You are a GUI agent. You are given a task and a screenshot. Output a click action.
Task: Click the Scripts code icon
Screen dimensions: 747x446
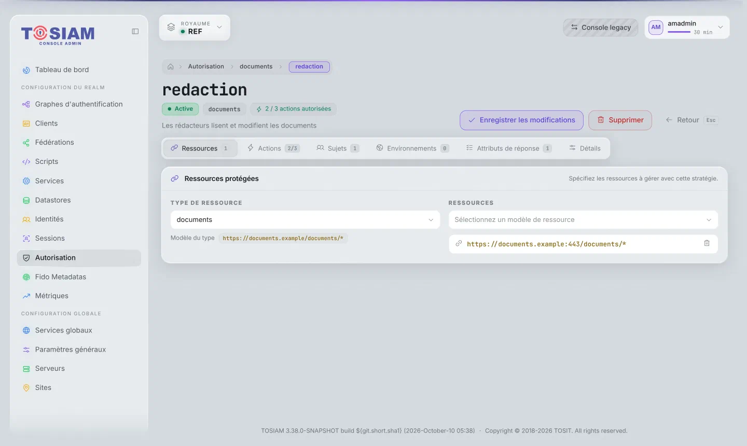(x=26, y=162)
